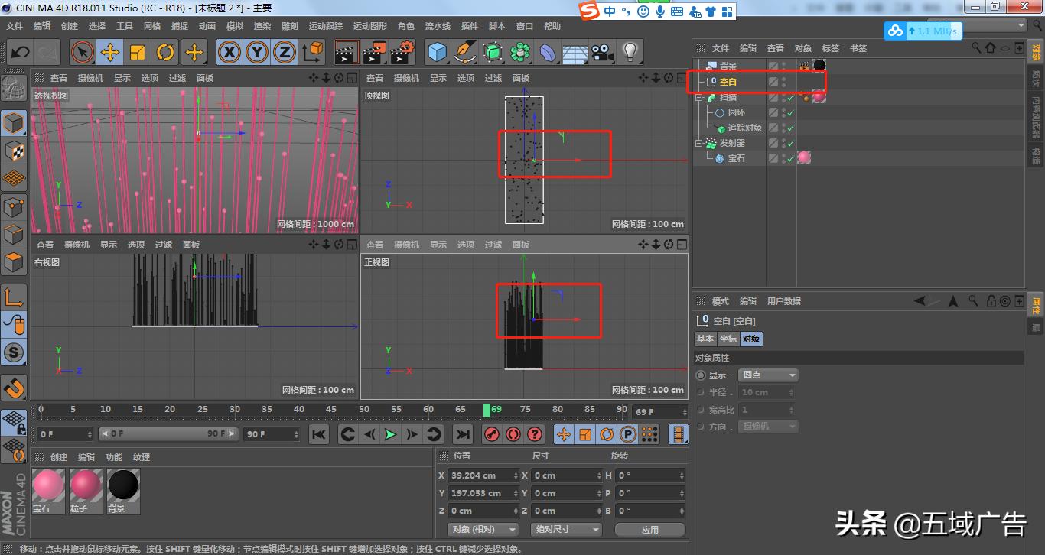Click the cube primitive icon in the toolbar

click(x=437, y=52)
